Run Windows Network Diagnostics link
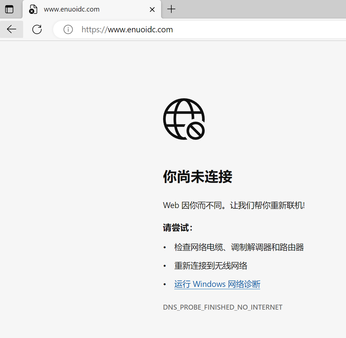346x338 pixels. point(217,284)
